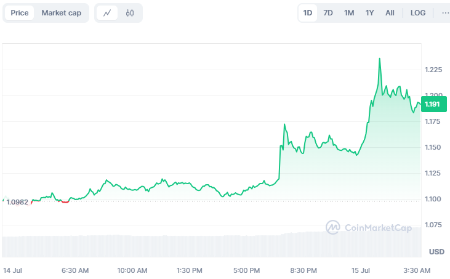This screenshot has height=279, width=450.
Task: Select the Market cap tab
Action: pos(62,13)
